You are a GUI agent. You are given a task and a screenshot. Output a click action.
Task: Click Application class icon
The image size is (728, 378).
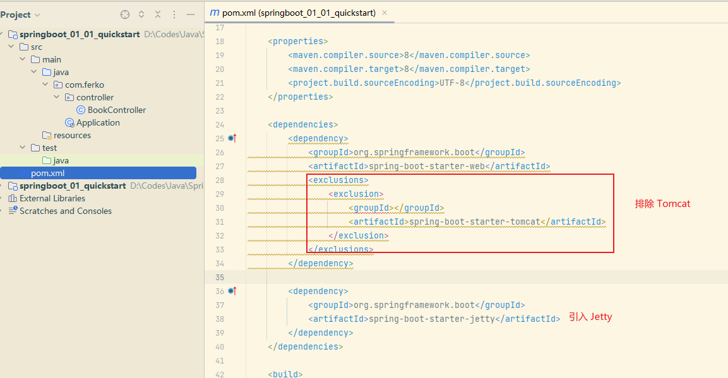click(69, 122)
